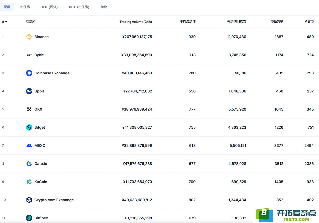Image resolution: width=319 pixels, height=223 pixels.
Task: Click MEXC coin count 2494
Action: pos(309,146)
